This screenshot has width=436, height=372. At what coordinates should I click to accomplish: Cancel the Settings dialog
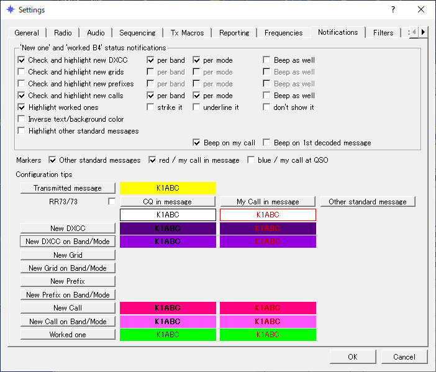(404, 356)
